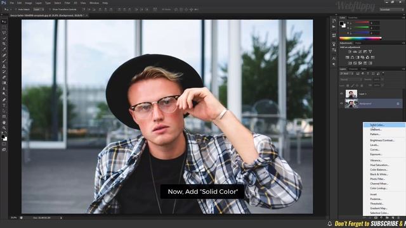Toggle lock position for layer
406x228 pixels.
(x=357, y=85)
